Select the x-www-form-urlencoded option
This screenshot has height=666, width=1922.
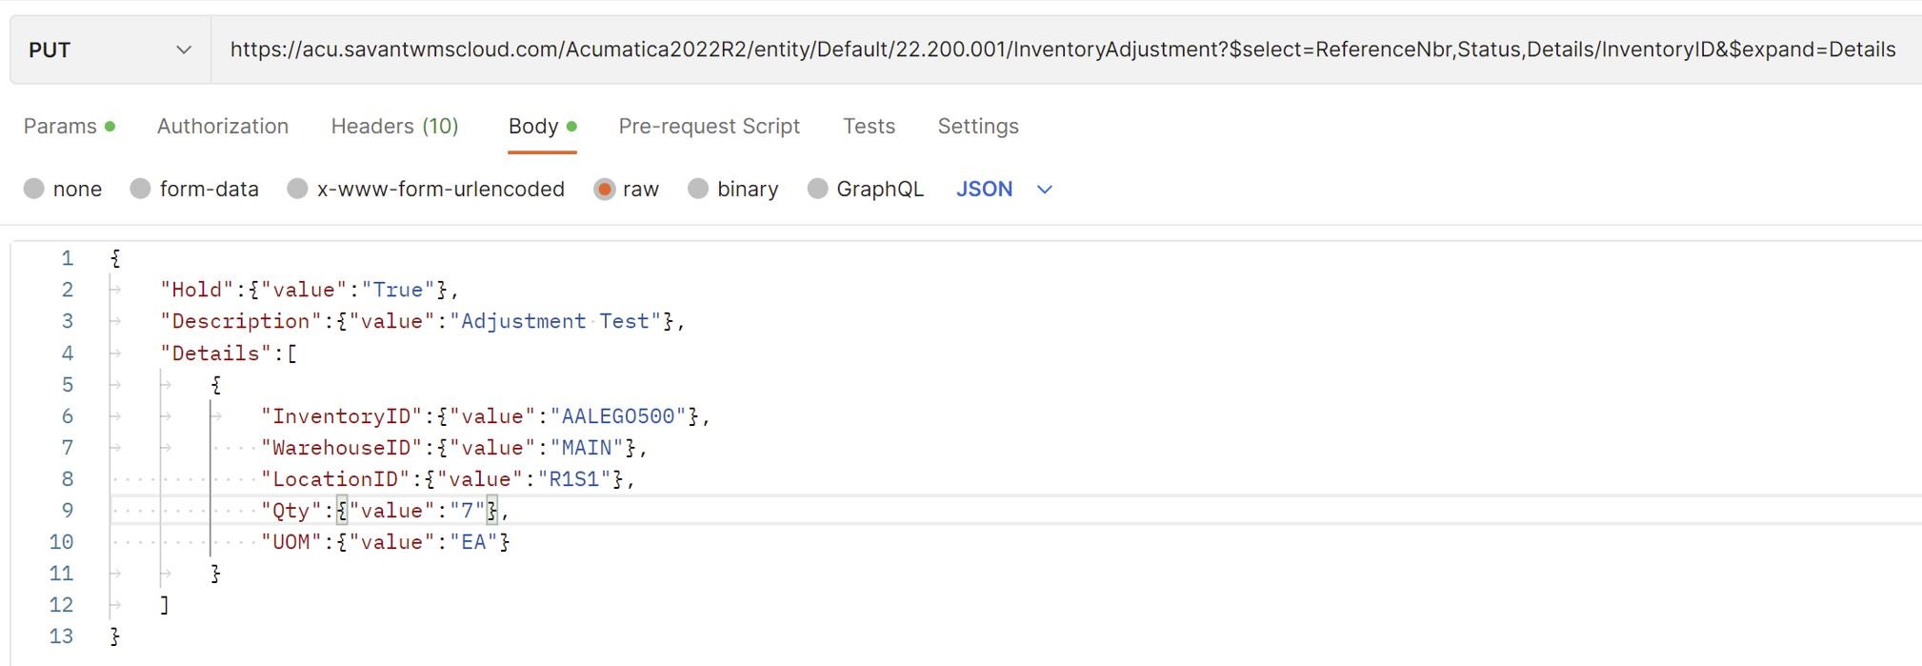(x=426, y=189)
